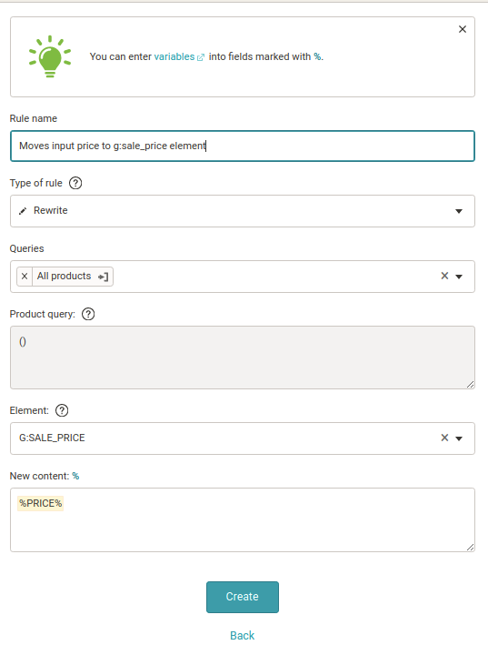Show help for Element field
This screenshot has width=488, height=655.
(x=62, y=410)
